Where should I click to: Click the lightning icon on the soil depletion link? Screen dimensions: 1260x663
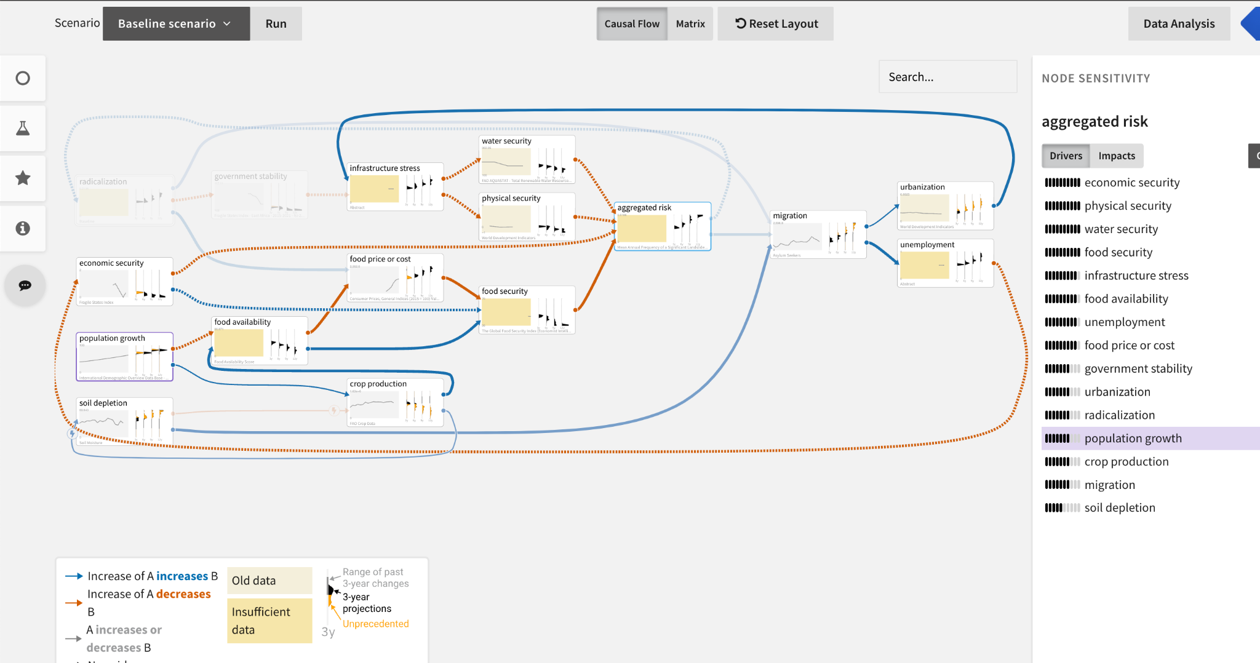pyautogui.click(x=334, y=409)
